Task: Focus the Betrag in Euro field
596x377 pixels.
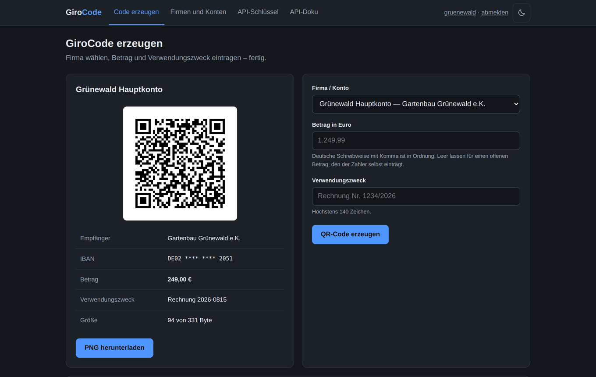Action: click(x=416, y=141)
